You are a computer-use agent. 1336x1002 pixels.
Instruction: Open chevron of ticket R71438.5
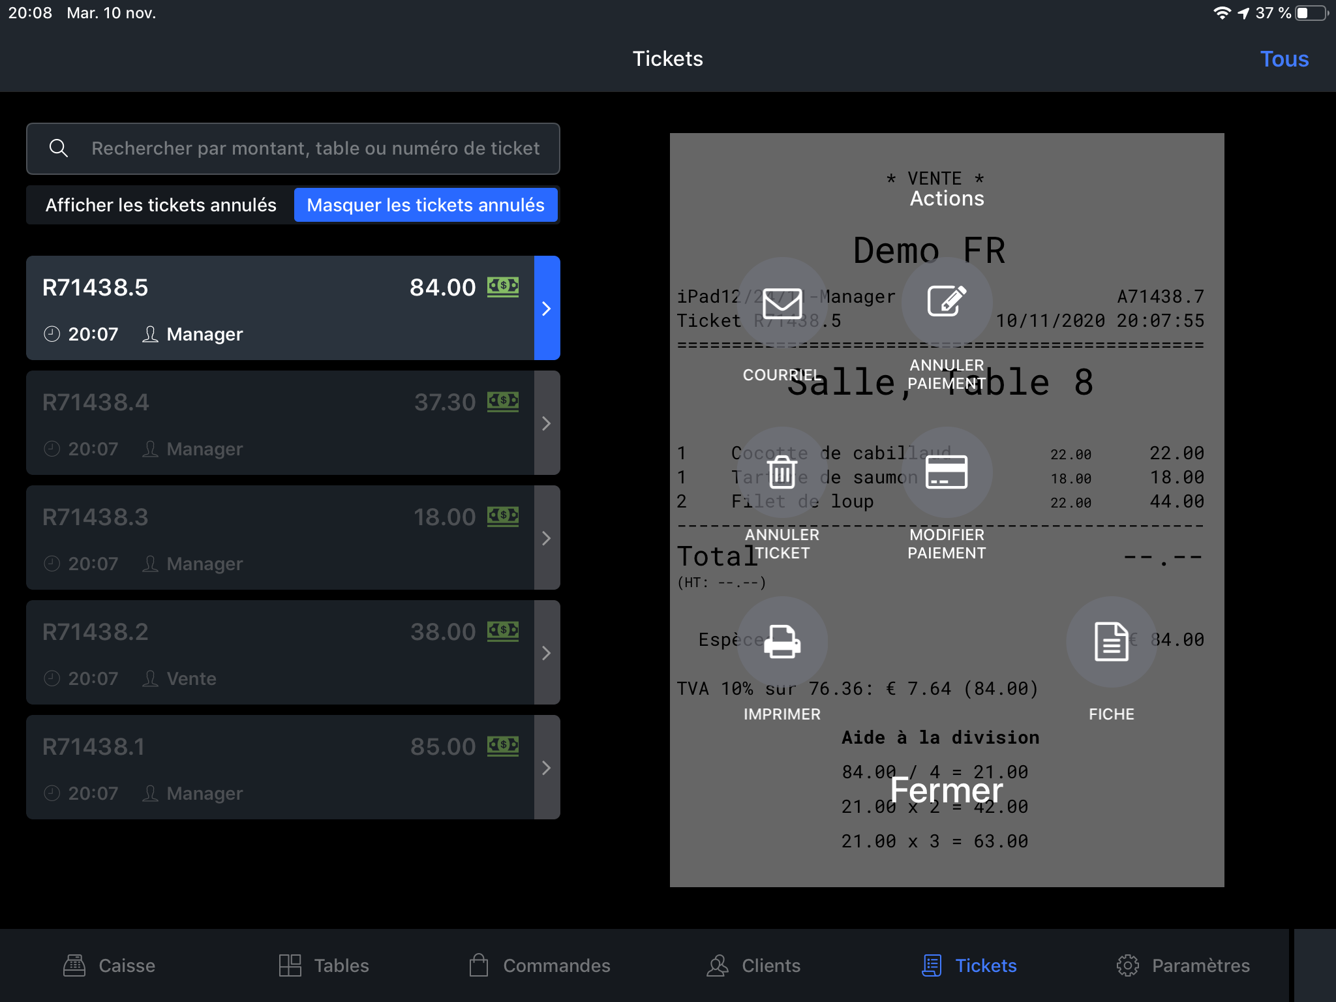547,308
